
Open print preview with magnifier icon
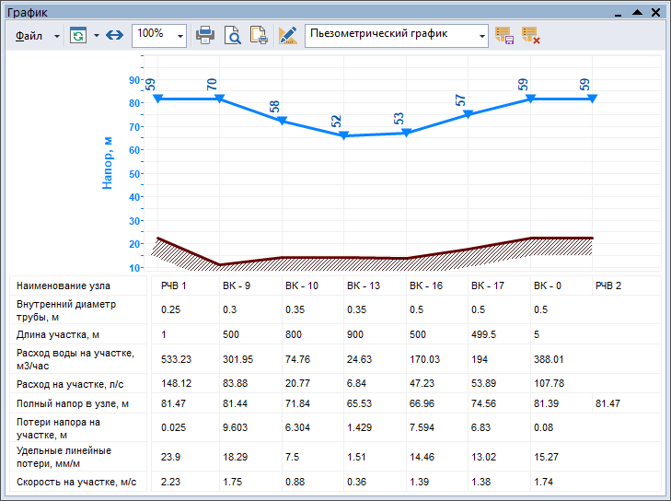point(233,35)
